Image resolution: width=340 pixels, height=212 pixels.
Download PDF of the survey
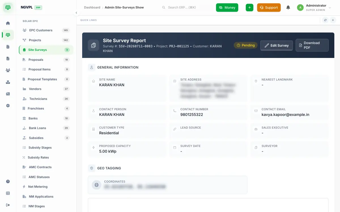pos(312,45)
